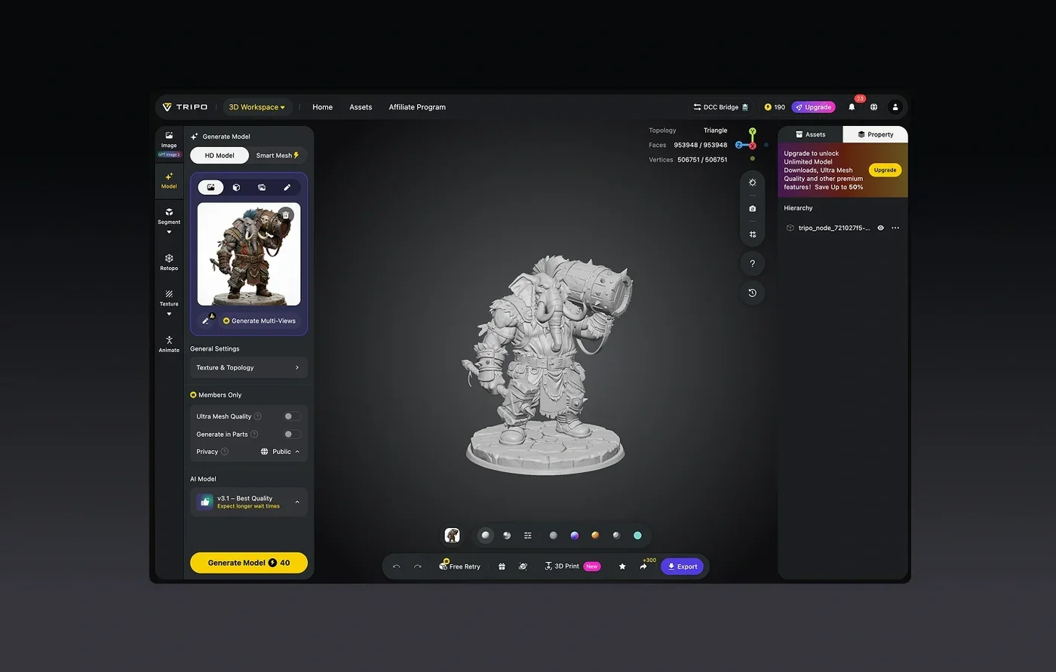The height and width of the screenshot is (672, 1056).
Task: Click the planet icon in bottom toolbar
Action: tap(523, 566)
